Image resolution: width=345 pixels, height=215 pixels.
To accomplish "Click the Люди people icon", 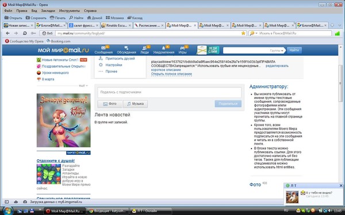I will [x=144, y=48].
